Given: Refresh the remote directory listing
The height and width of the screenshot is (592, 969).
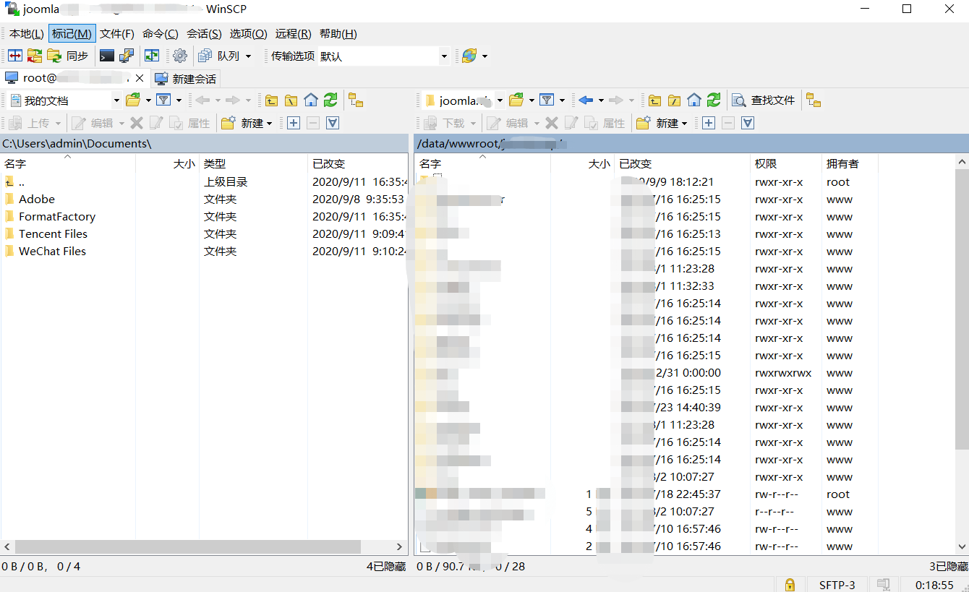Looking at the screenshot, I should 714,100.
